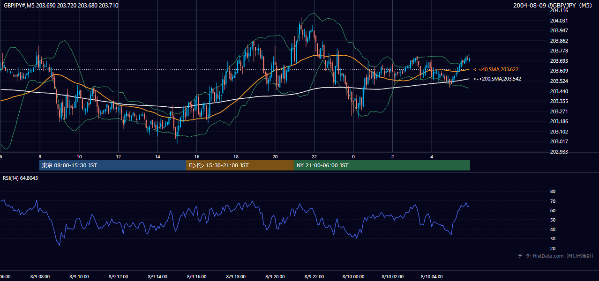Click the 8/9 16:00 bottom time label

point(197,277)
